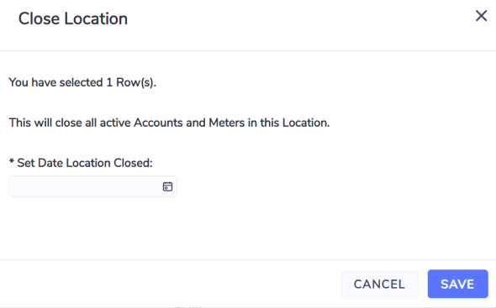Viewport: 496px width, 308px height.
Task: Abort closing location via CANCEL
Action: 379,284
